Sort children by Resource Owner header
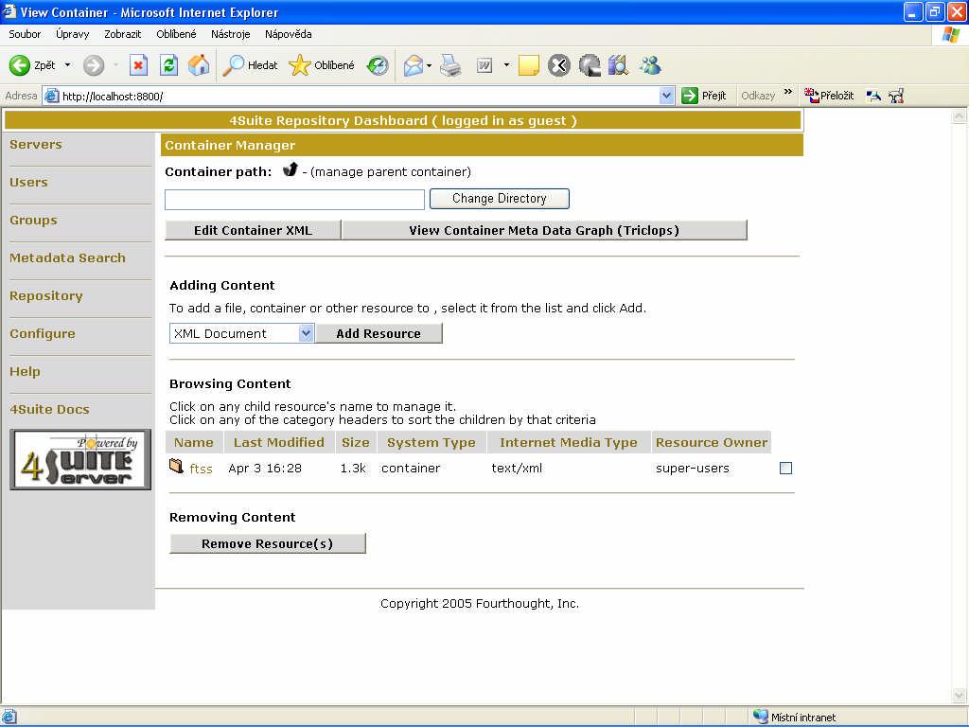Screen dimensions: 969x727 click(712, 442)
